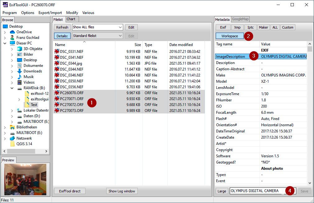Click the ExifTool direct button
Screen dimensions: 314x203
pos(70,191)
